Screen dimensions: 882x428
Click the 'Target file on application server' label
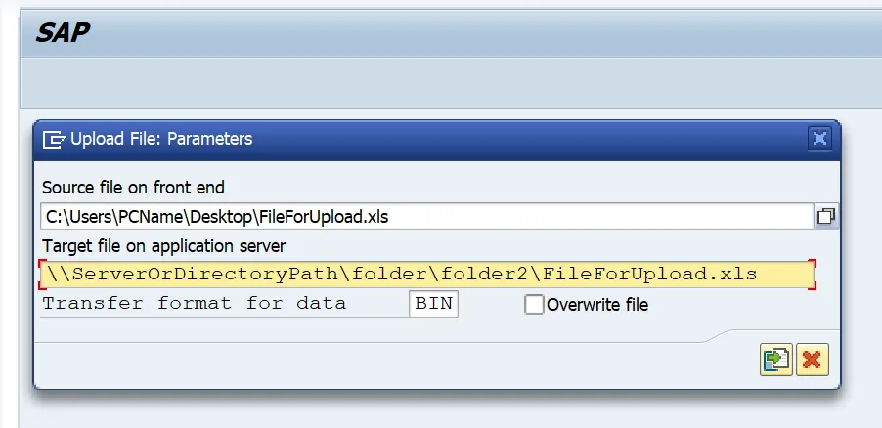click(163, 245)
